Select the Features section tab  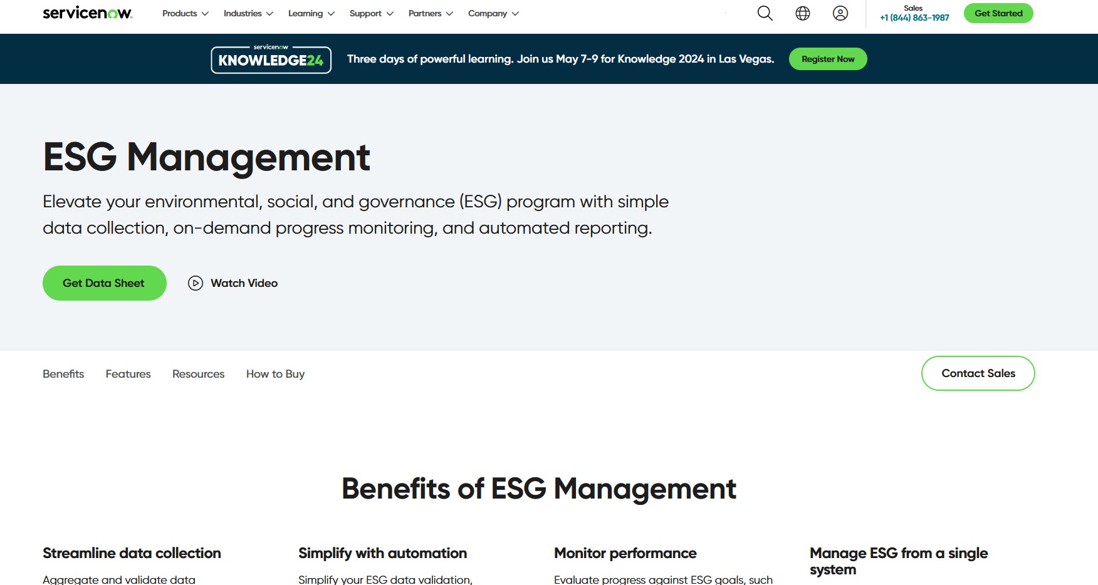pos(128,374)
